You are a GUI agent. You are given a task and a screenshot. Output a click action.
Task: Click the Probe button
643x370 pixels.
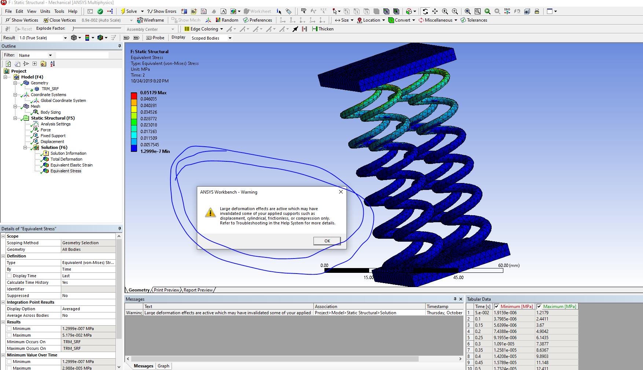155,38
